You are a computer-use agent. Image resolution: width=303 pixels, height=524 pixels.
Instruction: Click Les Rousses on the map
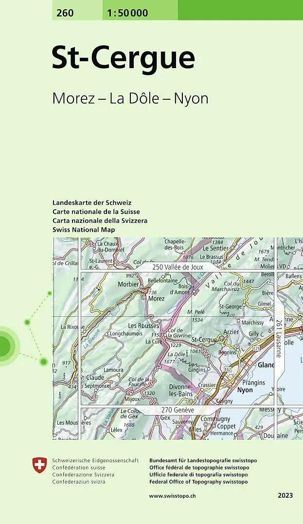click(x=143, y=325)
